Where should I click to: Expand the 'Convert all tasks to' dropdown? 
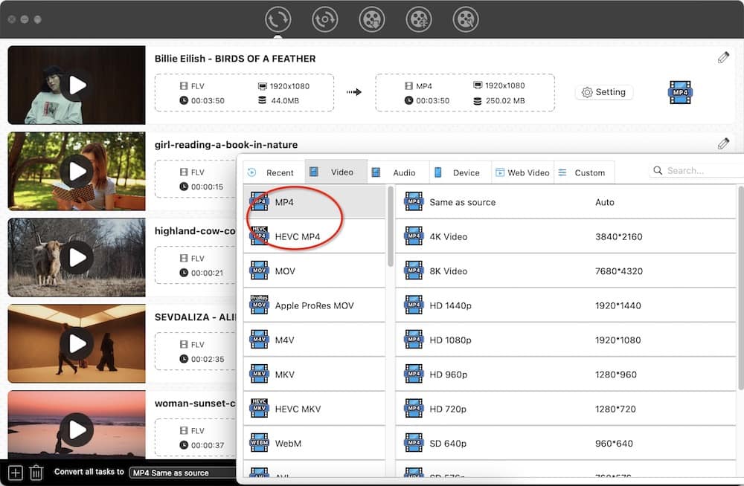pos(182,473)
